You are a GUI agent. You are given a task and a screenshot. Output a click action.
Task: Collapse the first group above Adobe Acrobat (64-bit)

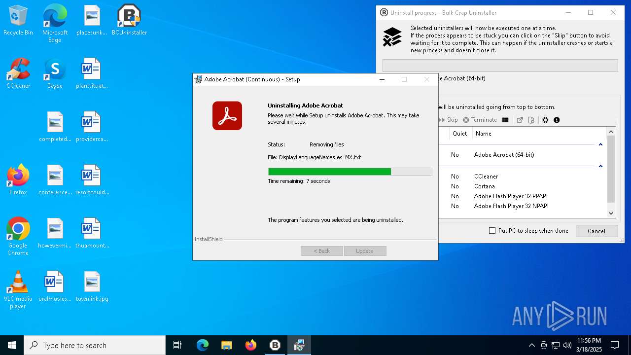(x=600, y=144)
